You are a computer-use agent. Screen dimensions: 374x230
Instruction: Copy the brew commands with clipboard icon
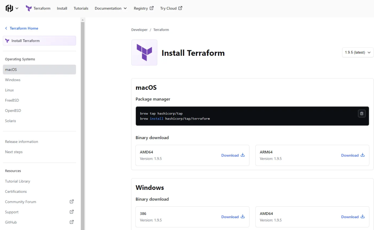(x=362, y=113)
